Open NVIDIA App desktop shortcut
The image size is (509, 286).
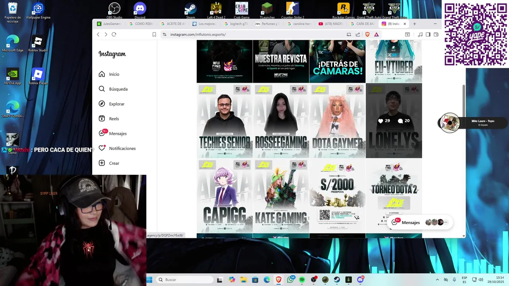[x=12, y=77]
